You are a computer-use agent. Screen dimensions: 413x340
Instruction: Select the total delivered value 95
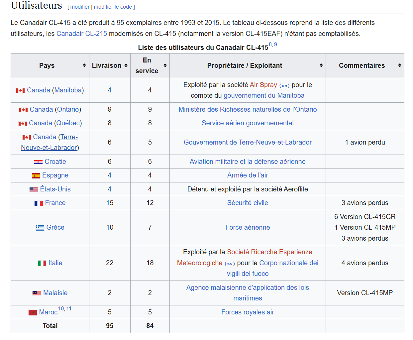pos(110,326)
